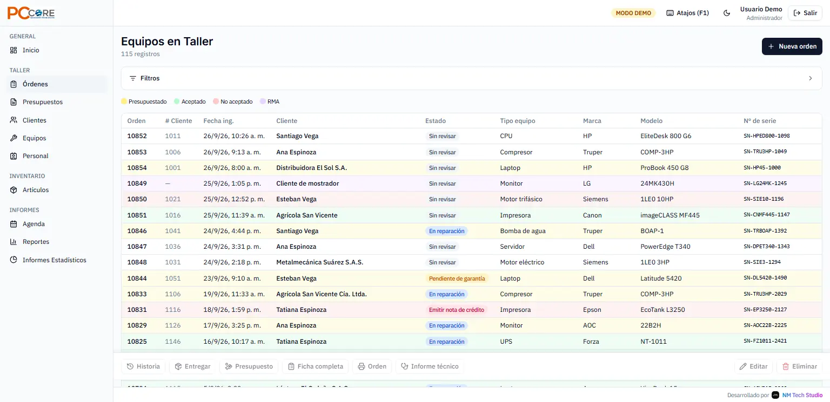Click the NM Tech Studio link
The image size is (830, 402).
802,395
